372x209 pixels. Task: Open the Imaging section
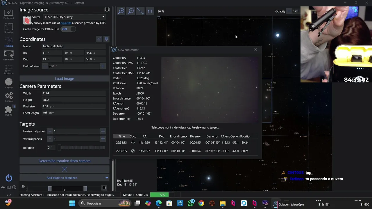pyautogui.click(x=8, y=83)
